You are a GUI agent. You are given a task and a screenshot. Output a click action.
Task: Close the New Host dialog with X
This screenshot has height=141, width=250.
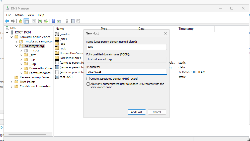coord(165,33)
